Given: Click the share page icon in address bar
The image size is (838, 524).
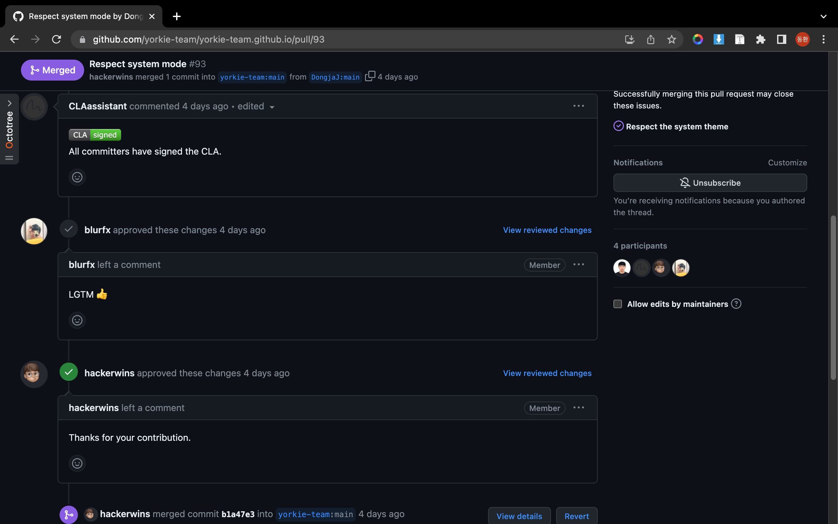Looking at the screenshot, I should tap(651, 40).
